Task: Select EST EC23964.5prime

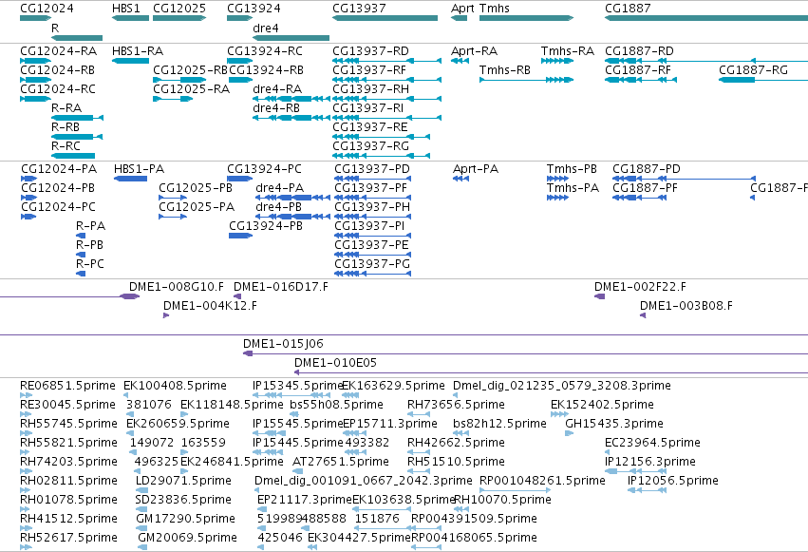Action: tap(653, 444)
